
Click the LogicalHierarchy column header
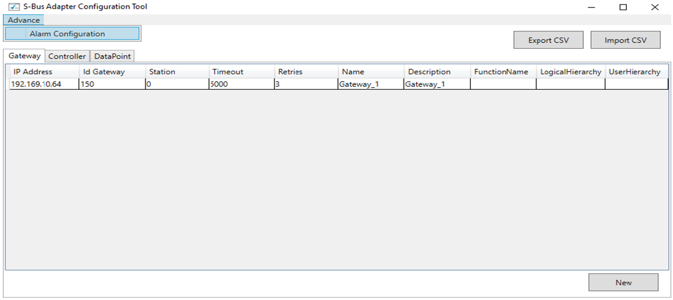point(570,72)
